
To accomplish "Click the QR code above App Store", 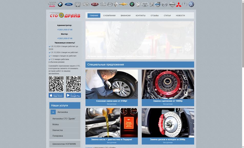I will 56,84.
